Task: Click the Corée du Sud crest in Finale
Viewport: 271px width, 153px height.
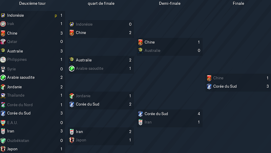Action: pos(209,86)
